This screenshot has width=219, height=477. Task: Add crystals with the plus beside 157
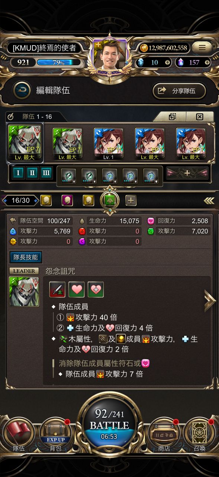point(207,62)
